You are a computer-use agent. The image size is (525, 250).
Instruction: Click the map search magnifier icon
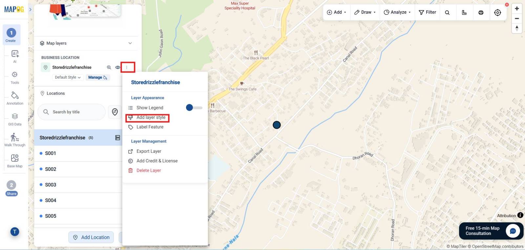[447, 12]
